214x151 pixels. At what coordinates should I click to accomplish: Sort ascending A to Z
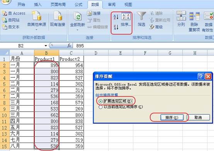(116, 17)
